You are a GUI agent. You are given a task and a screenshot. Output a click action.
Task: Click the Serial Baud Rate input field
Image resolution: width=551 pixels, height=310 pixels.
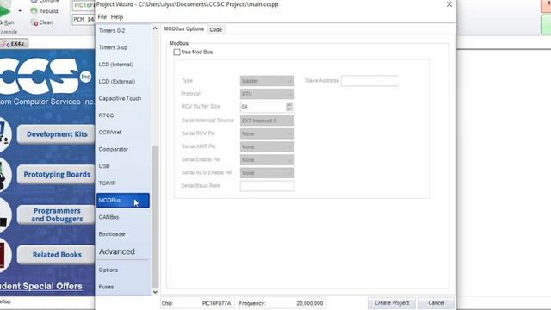tap(267, 186)
